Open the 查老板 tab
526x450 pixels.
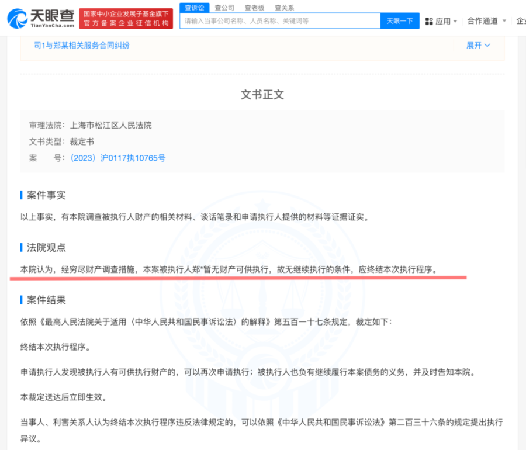click(x=254, y=8)
